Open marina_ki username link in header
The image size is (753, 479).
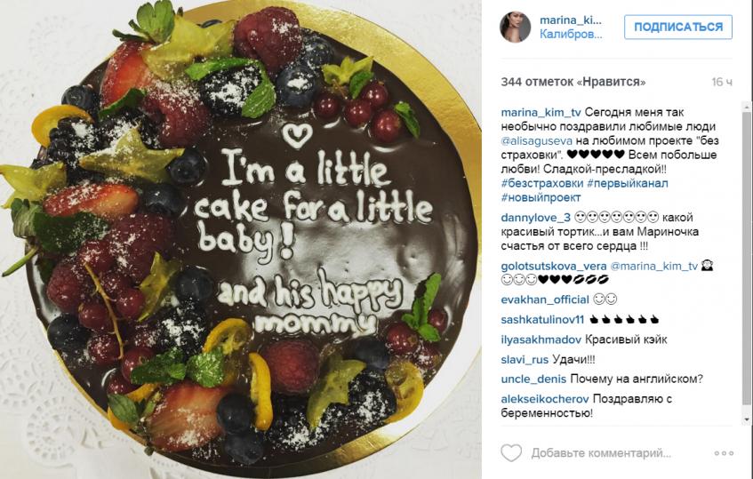click(x=570, y=20)
